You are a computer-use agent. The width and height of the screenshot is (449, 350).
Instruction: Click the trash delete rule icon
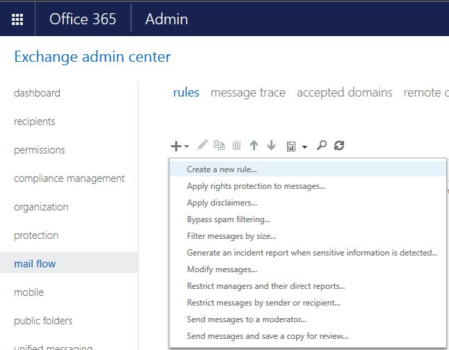coord(236,145)
